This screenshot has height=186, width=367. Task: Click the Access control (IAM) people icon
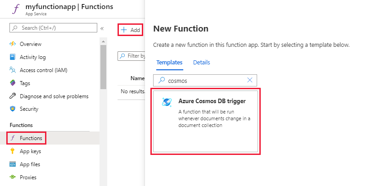click(x=13, y=70)
